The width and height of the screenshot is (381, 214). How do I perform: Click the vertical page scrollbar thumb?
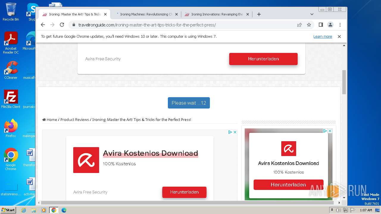coord(344,82)
